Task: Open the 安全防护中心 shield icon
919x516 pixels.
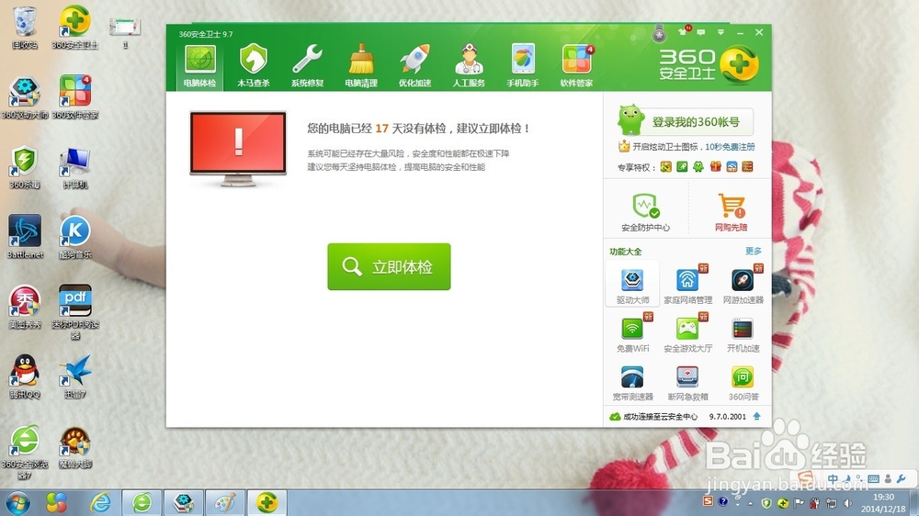Action: click(645, 212)
